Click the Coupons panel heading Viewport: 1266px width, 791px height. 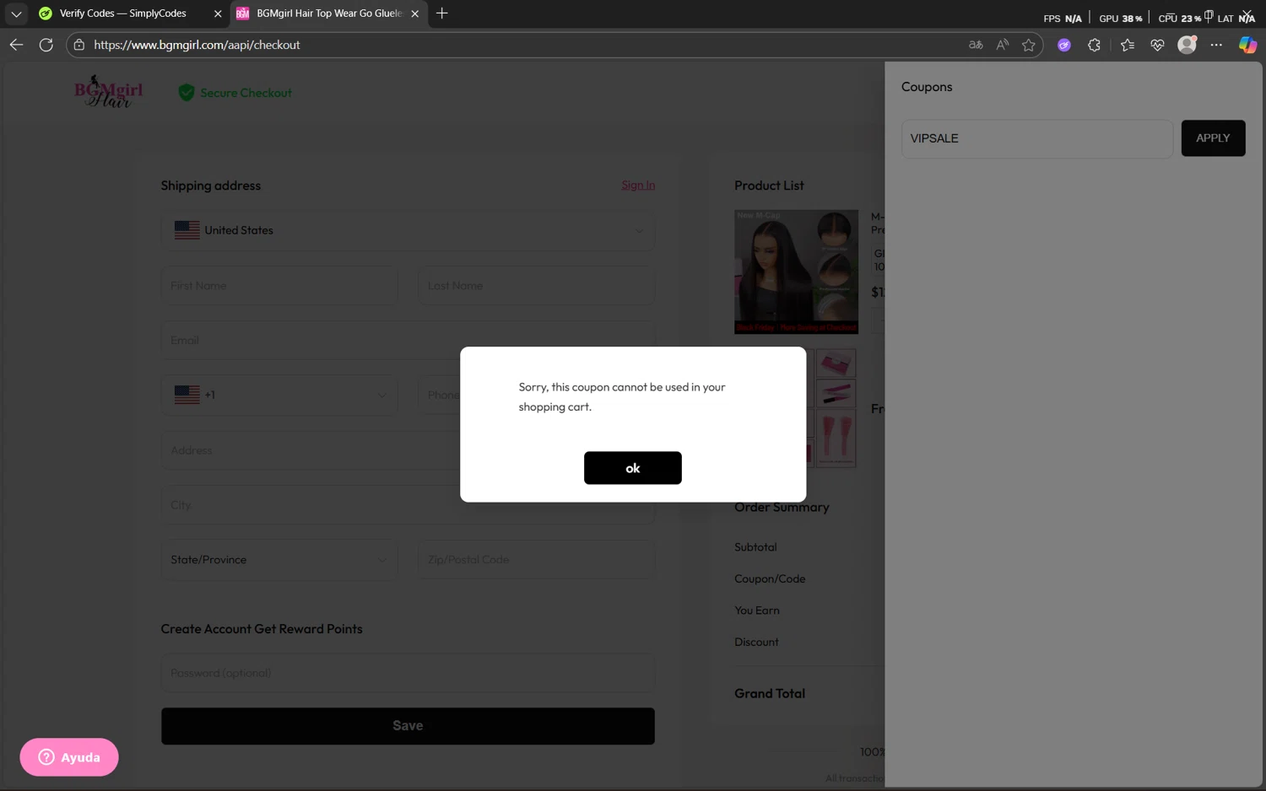pyautogui.click(x=927, y=87)
